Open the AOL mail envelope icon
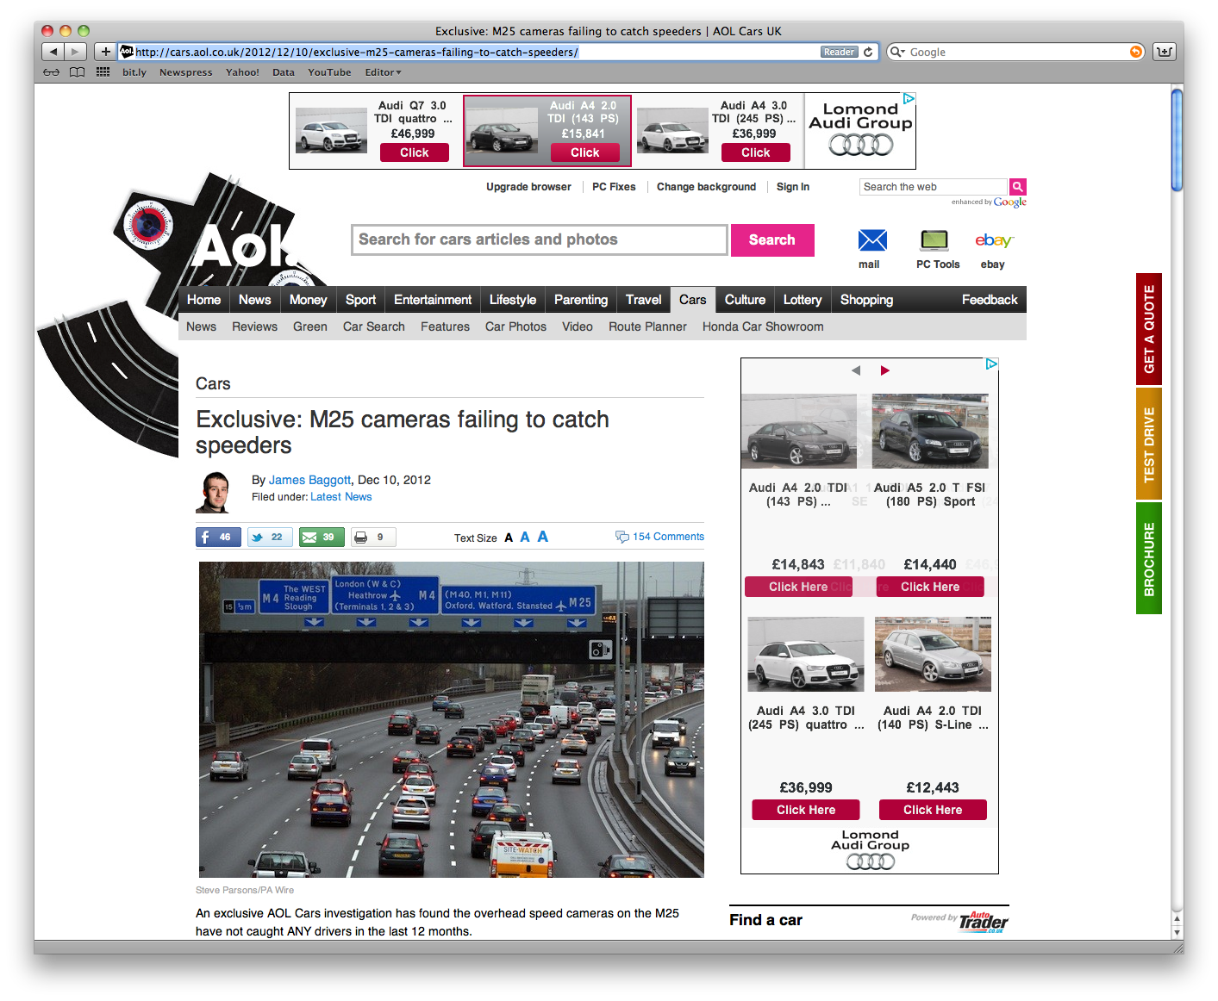The height and width of the screenshot is (1001, 1218). (x=872, y=241)
